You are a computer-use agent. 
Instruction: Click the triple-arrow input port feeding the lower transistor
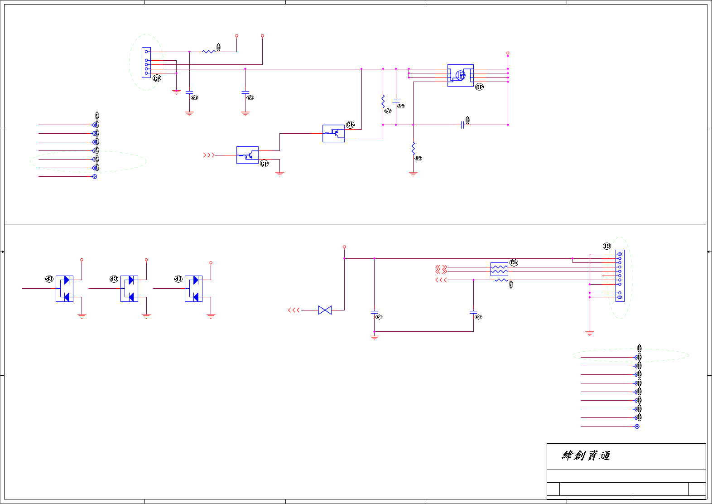tap(209, 155)
